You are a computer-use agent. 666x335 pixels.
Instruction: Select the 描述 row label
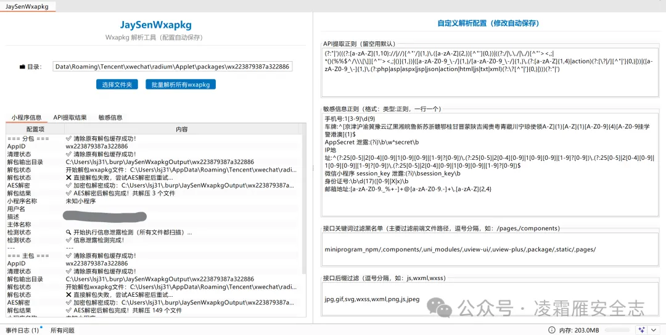(x=13, y=217)
